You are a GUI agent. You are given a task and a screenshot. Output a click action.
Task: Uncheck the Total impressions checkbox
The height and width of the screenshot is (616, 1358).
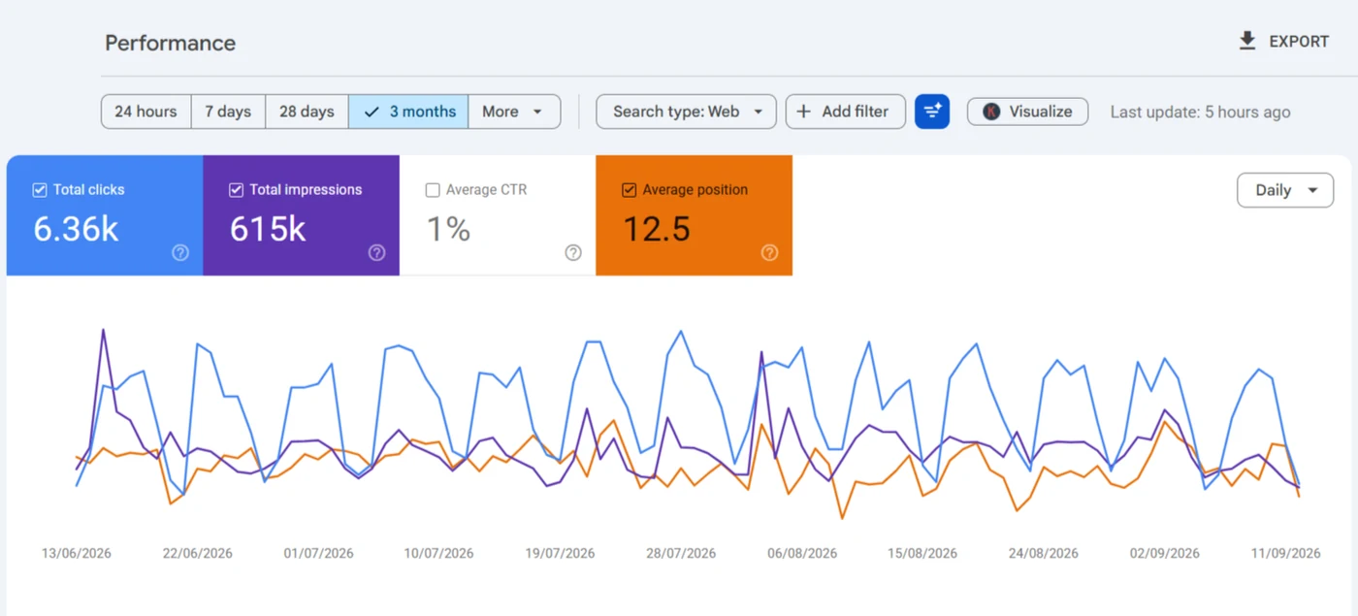coord(236,190)
